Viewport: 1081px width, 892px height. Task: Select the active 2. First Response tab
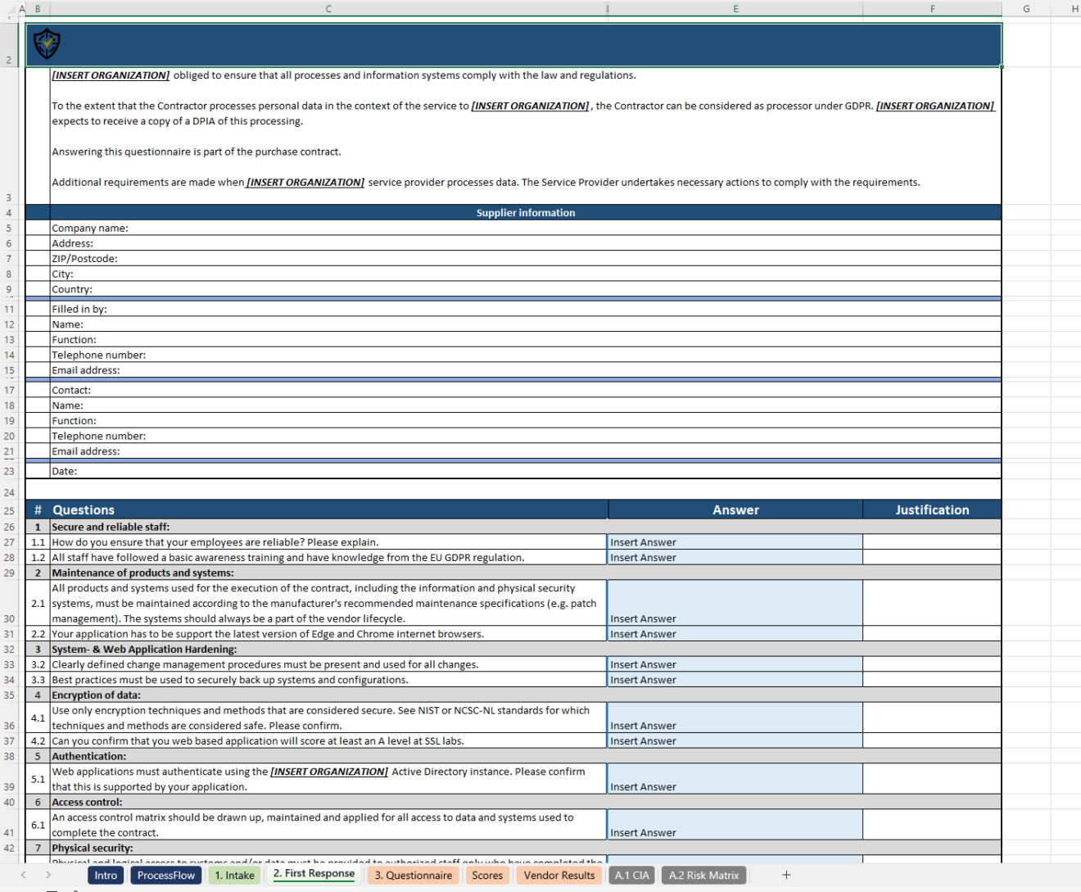pyautogui.click(x=313, y=874)
